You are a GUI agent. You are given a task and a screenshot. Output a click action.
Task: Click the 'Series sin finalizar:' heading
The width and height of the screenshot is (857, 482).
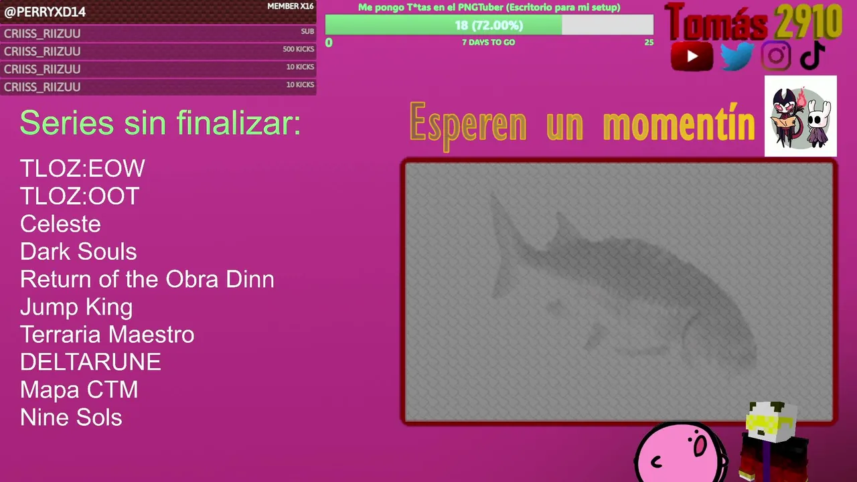click(160, 123)
